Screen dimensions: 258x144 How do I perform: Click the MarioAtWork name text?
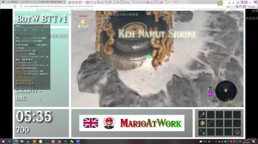(151, 123)
